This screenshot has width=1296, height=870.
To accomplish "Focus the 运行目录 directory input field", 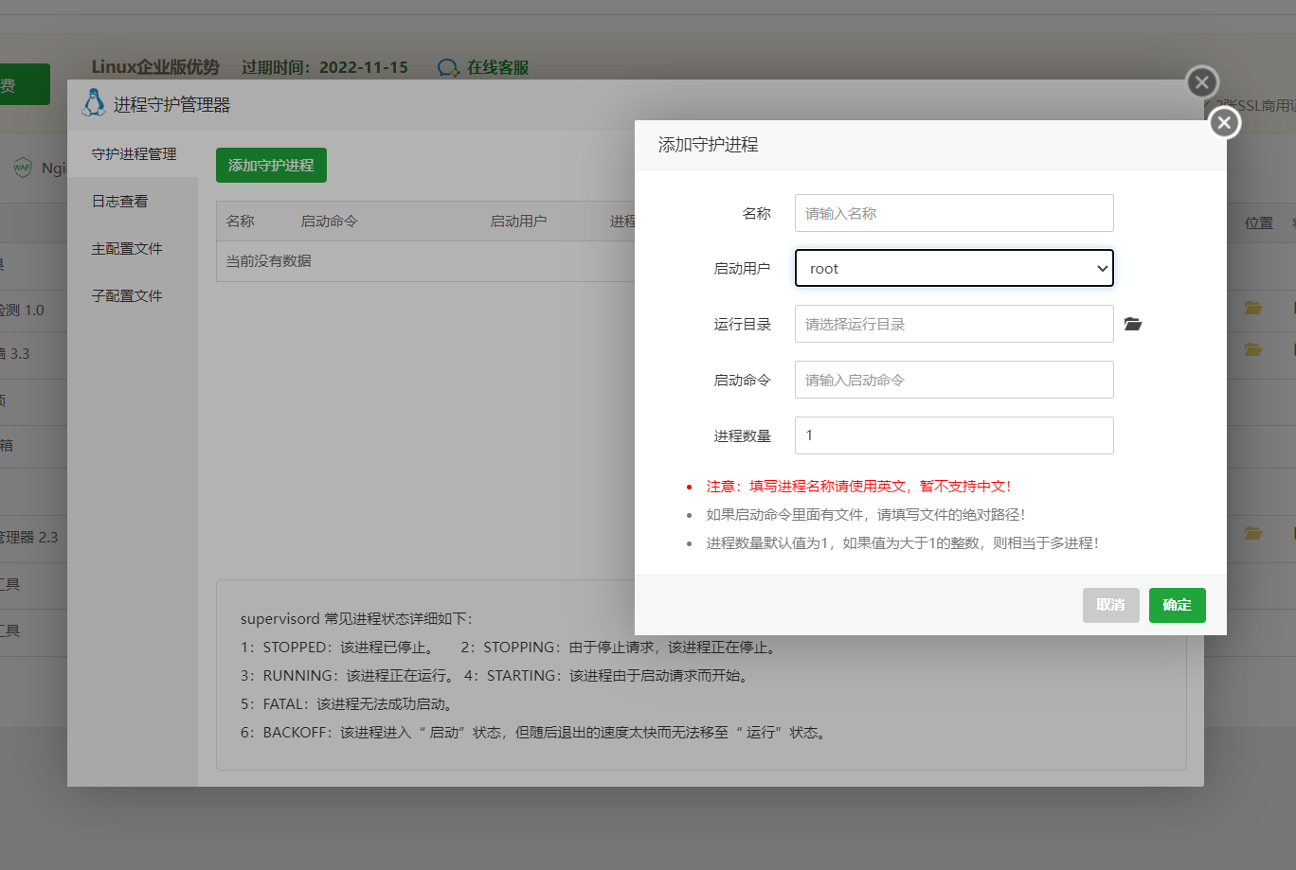I will (x=954, y=324).
